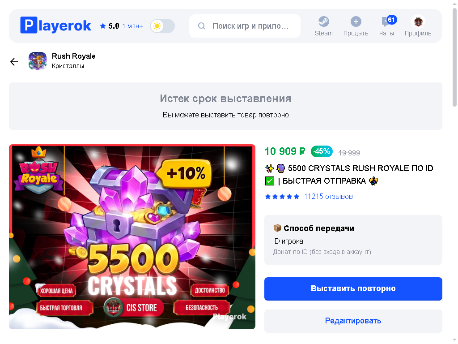Click the search magnifier icon
Image resolution: width=458 pixels, height=344 pixels.
click(x=202, y=26)
